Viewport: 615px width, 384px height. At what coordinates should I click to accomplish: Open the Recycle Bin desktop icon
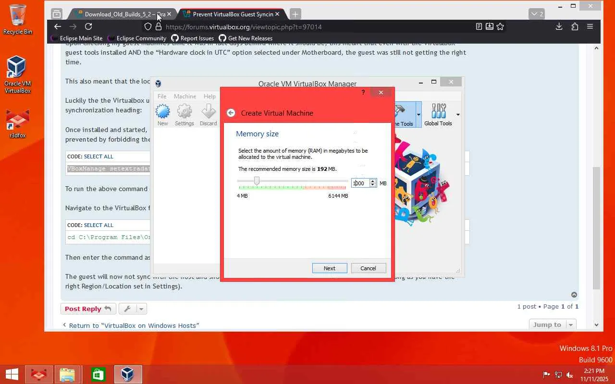18,20
